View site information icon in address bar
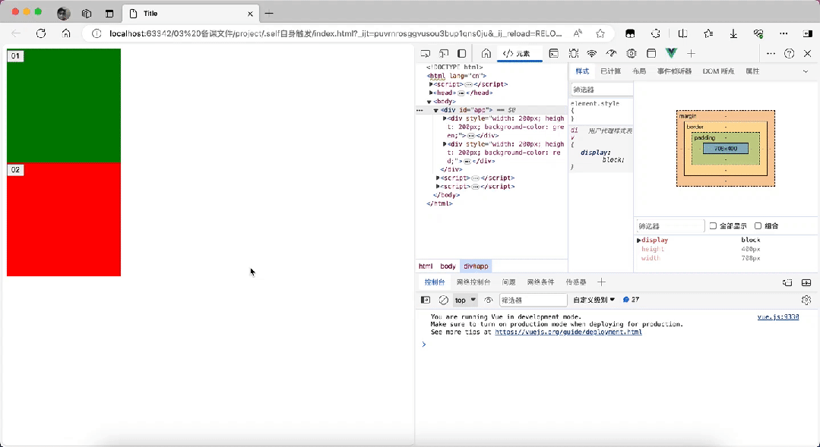The image size is (820, 447). click(x=97, y=33)
